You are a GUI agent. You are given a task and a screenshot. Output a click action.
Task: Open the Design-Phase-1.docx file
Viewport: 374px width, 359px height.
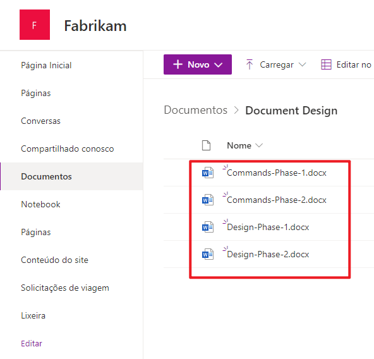pyautogui.click(x=268, y=228)
